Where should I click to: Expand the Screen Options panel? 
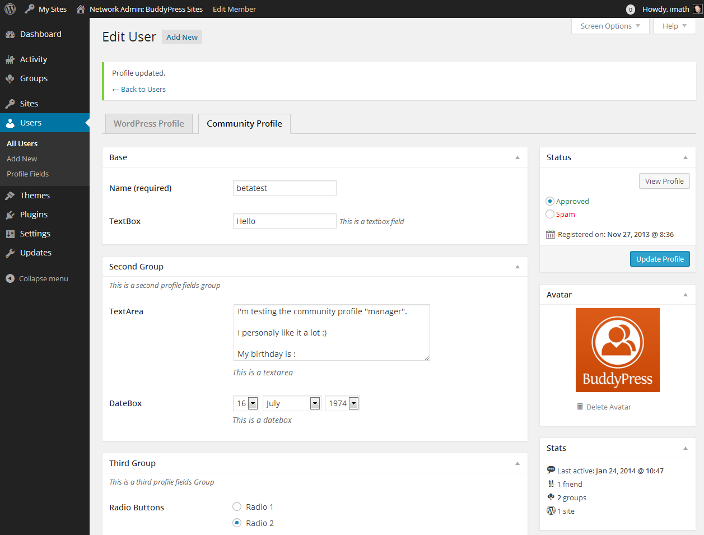(610, 26)
